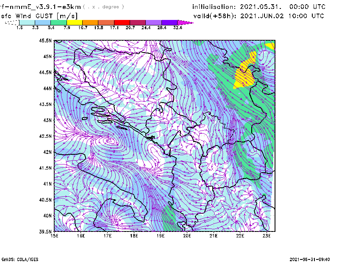339x262 pixels.
Task: Click the violet 28.4–32.6 legend swatch
Action: 169,22
